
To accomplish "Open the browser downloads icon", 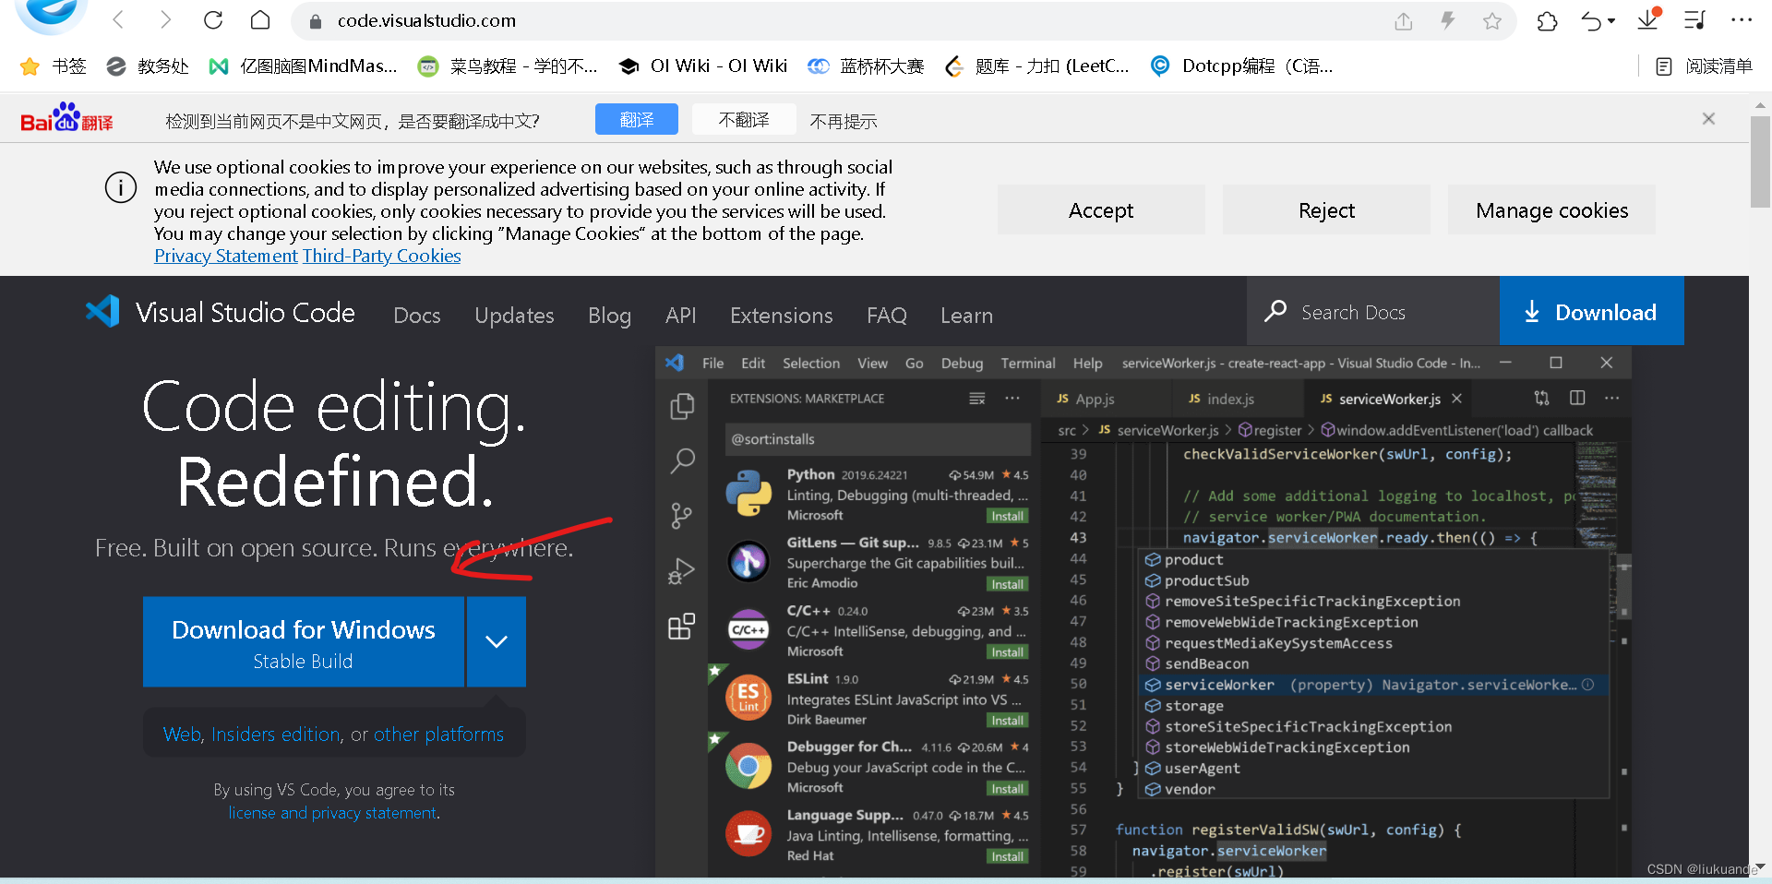I will (1648, 19).
